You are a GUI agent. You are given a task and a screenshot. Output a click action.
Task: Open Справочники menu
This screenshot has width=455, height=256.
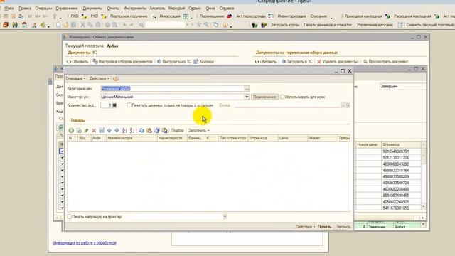(x=67, y=9)
